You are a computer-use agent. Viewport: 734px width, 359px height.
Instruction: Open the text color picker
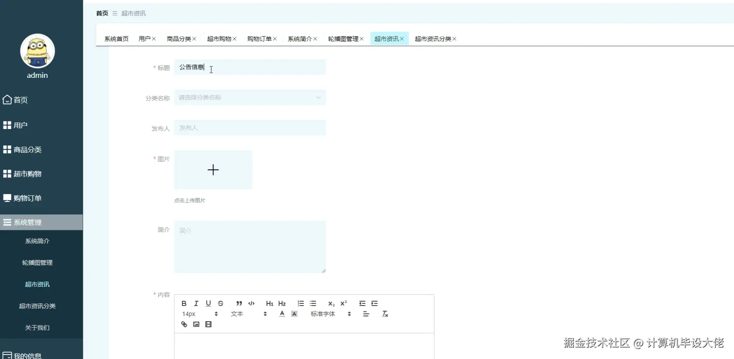coord(282,314)
